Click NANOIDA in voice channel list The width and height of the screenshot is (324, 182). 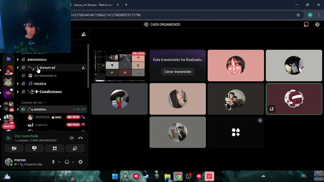42,117
